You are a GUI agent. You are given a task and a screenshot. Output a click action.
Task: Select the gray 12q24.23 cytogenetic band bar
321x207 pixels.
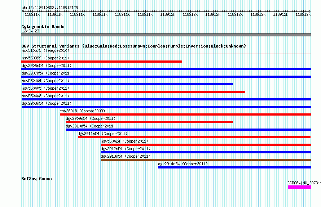point(166,35)
